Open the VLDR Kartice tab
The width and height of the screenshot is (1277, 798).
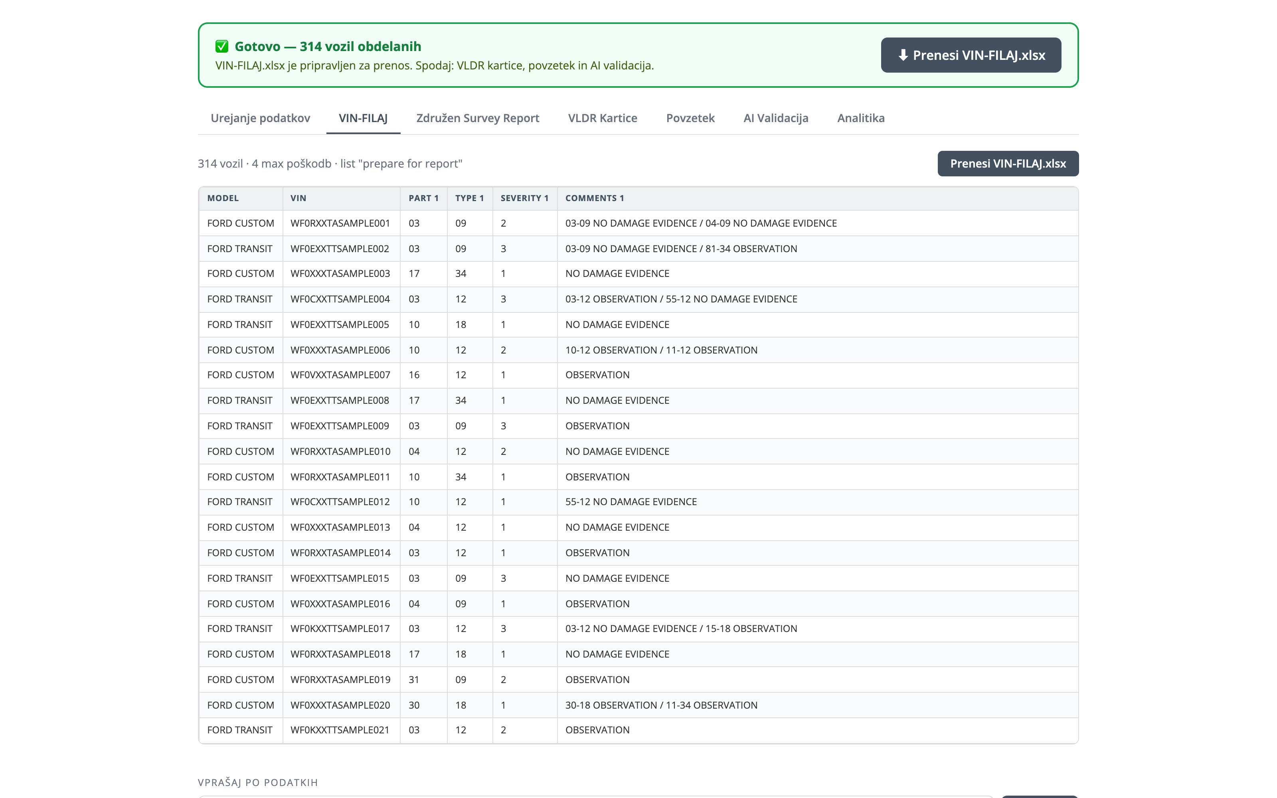click(603, 118)
